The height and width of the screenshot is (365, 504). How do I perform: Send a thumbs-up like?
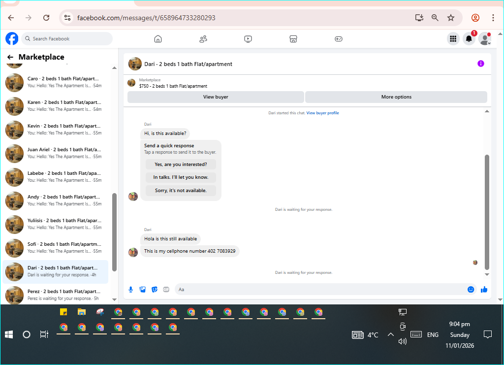pos(484,290)
